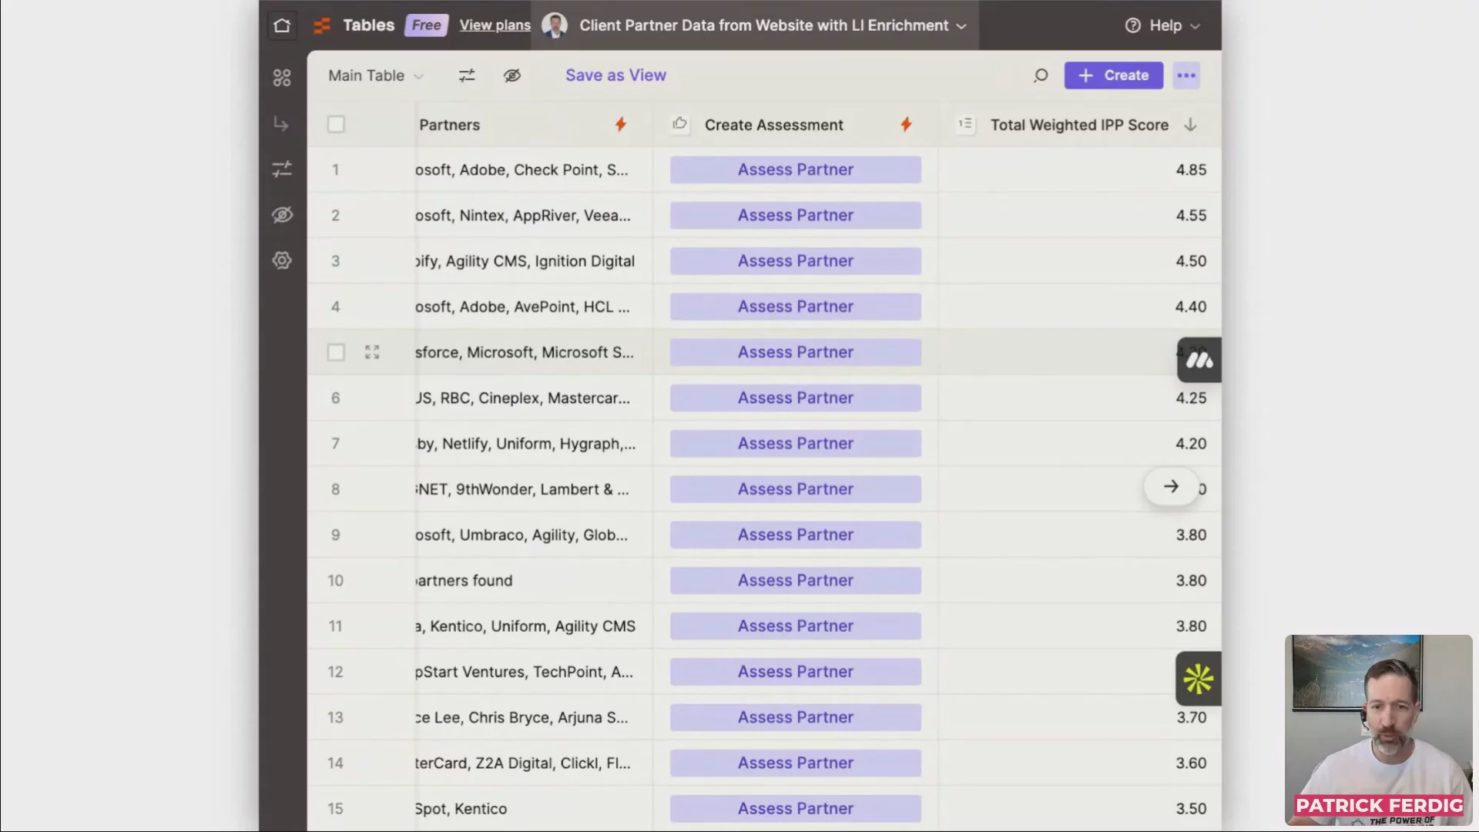1479x832 pixels.
Task: Click Assess Partner in row 1
Action: 795,169
